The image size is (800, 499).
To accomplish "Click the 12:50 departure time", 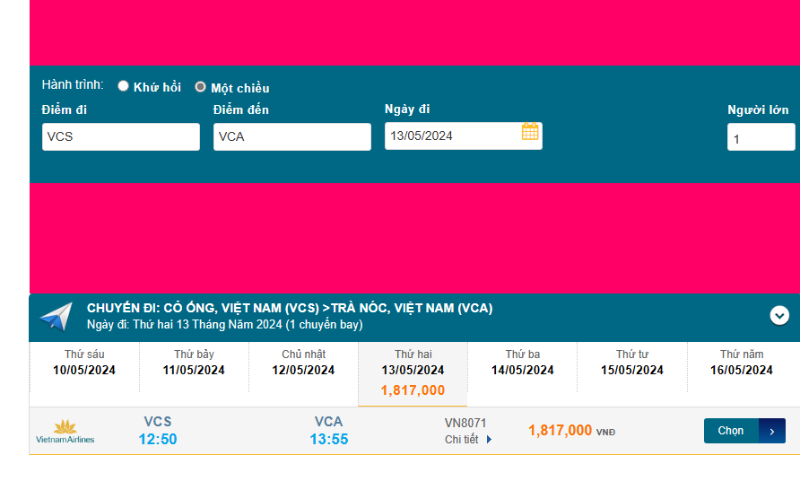I will pyautogui.click(x=158, y=439).
